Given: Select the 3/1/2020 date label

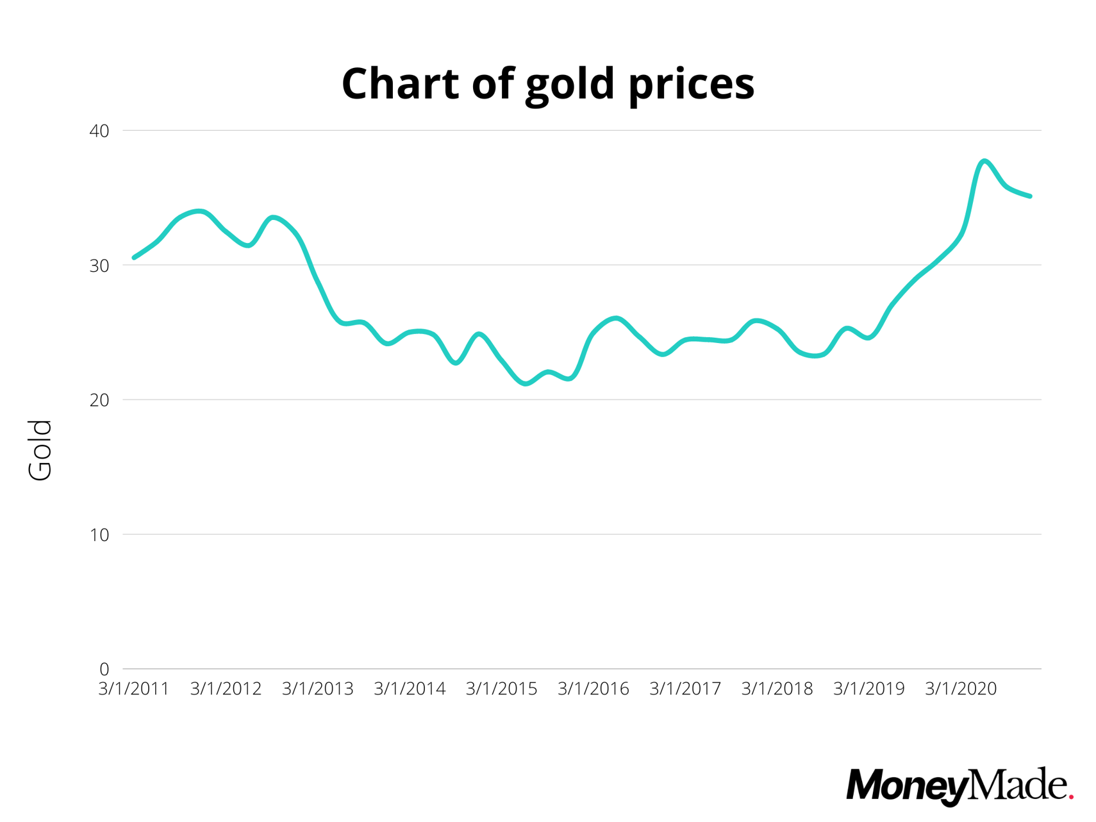Looking at the screenshot, I should point(961,689).
